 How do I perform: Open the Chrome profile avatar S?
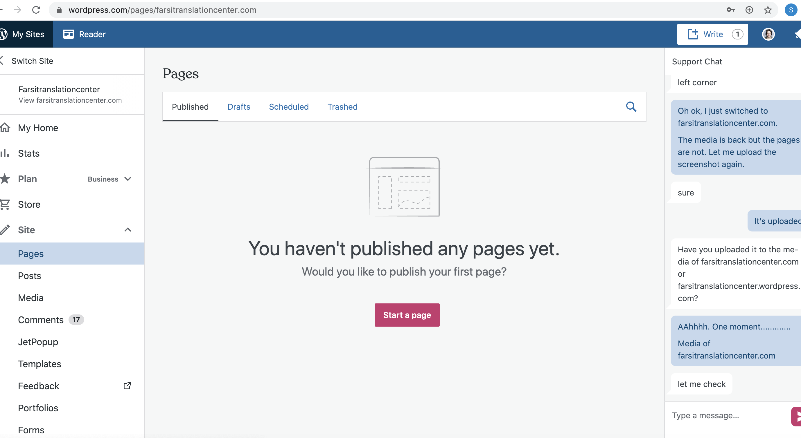[791, 10]
